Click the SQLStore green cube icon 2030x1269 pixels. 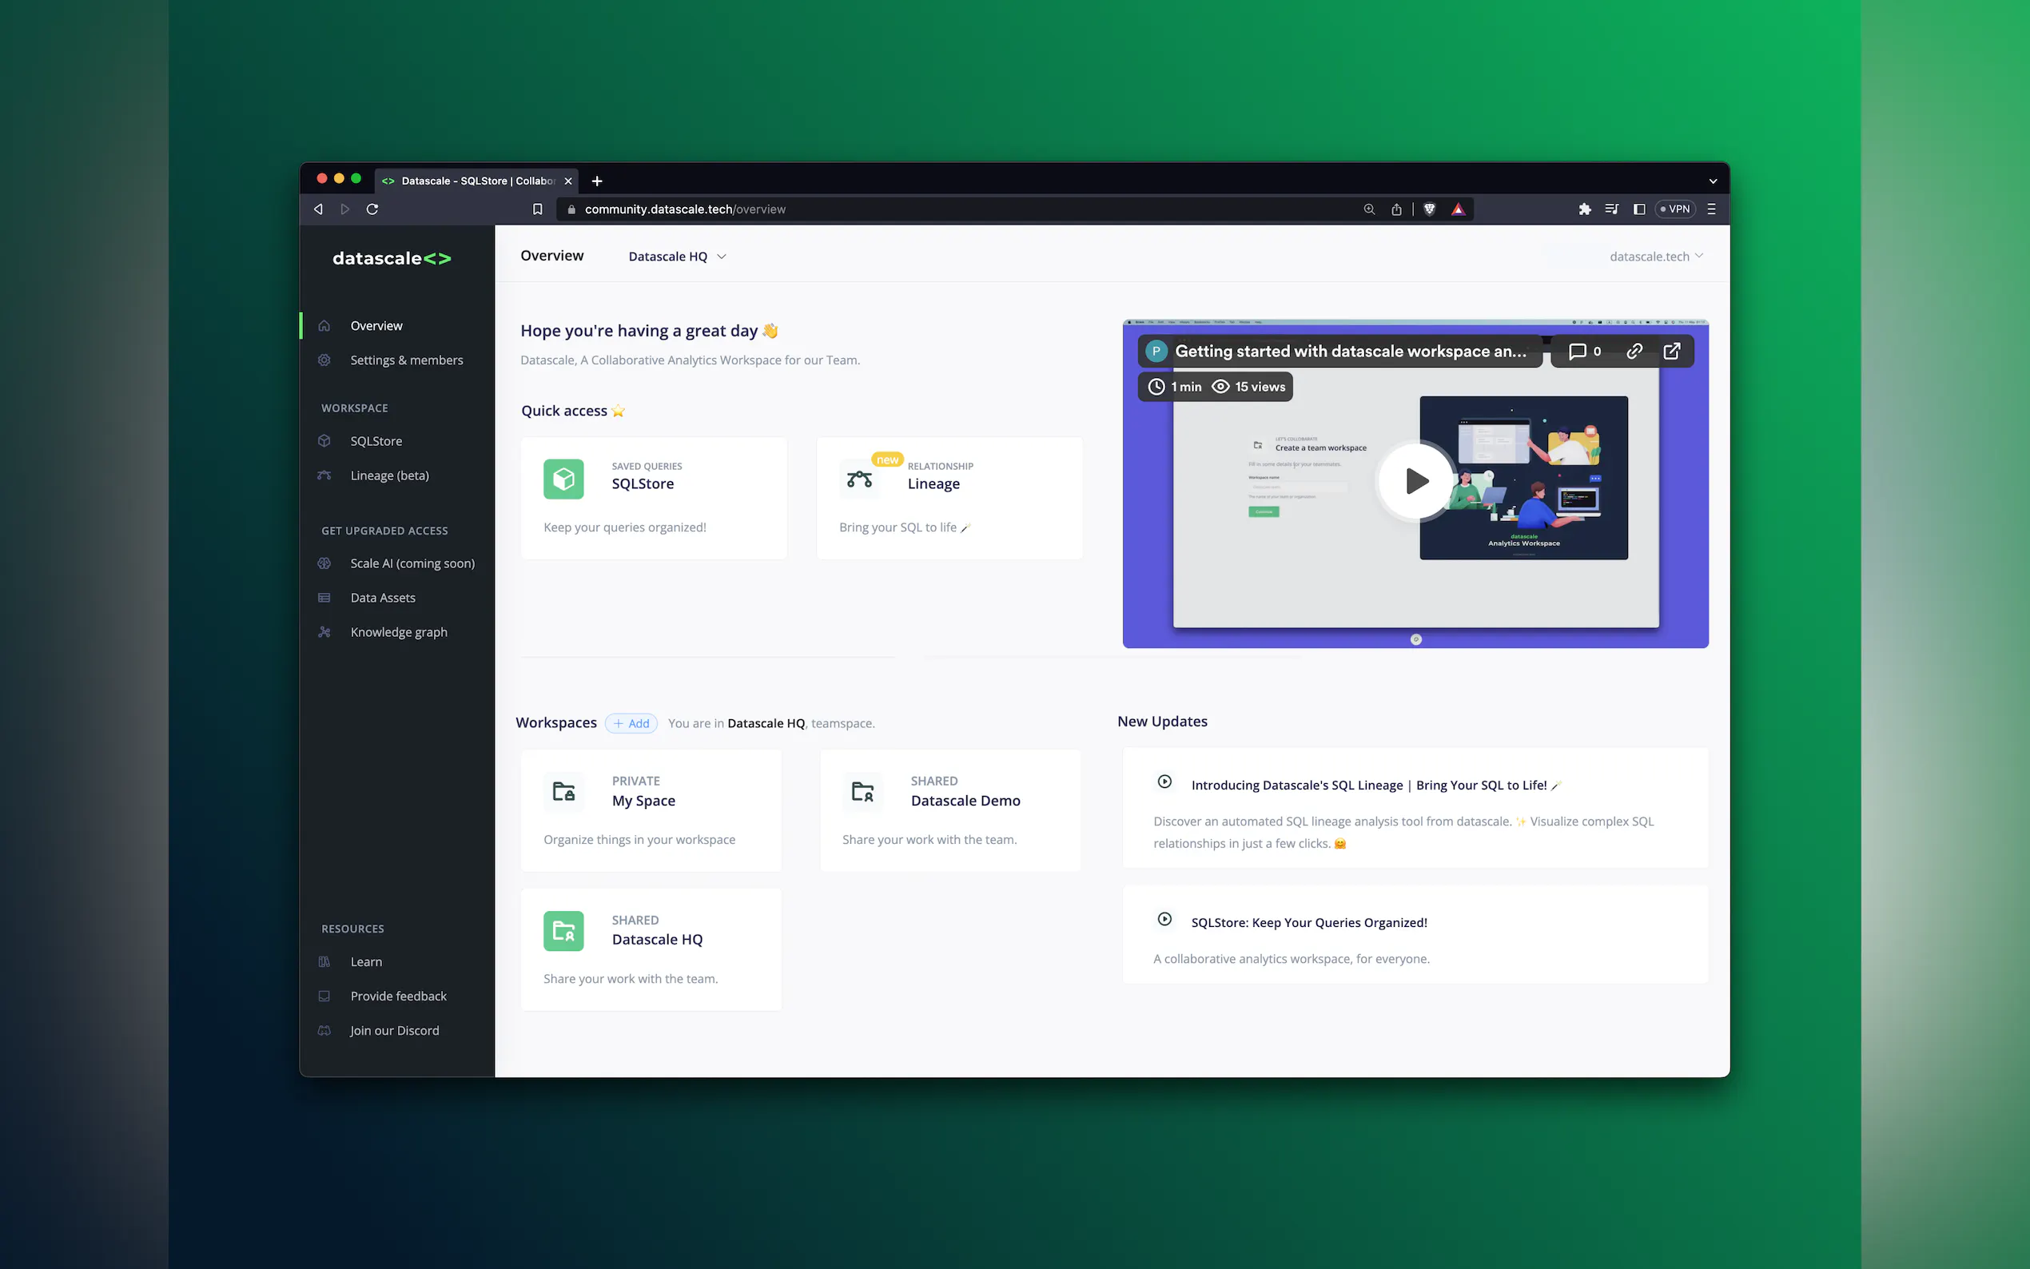pyautogui.click(x=563, y=479)
